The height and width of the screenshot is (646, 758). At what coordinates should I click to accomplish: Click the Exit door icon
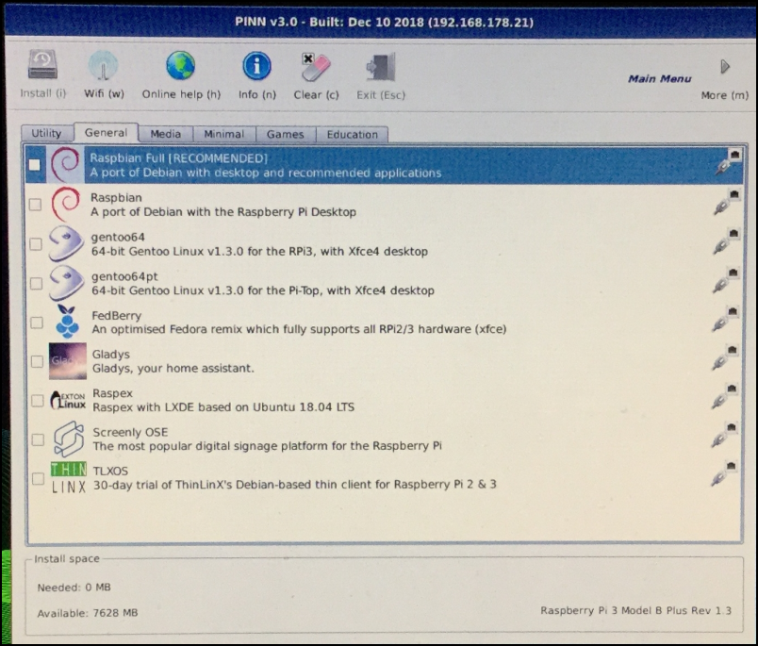[x=381, y=67]
